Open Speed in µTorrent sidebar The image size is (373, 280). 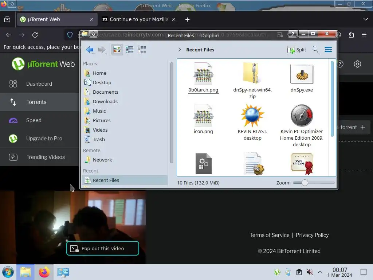click(x=39, y=120)
